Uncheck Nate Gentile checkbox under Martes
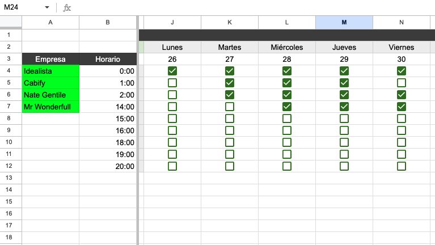 point(230,95)
